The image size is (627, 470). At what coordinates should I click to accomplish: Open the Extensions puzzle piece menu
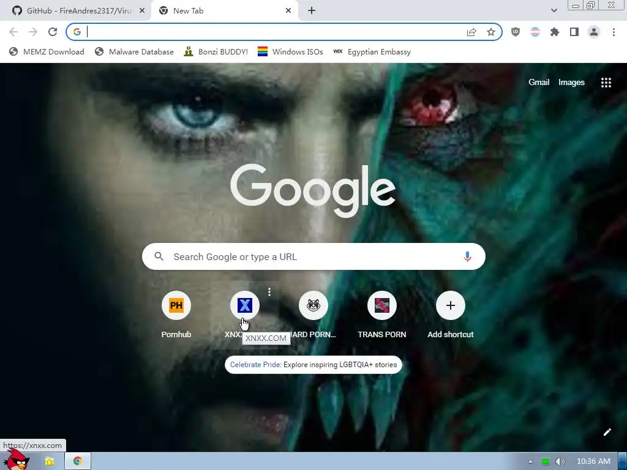tap(555, 32)
